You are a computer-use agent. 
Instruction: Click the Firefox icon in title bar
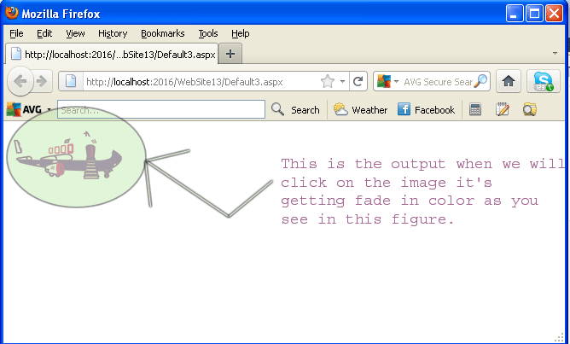pyautogui.click(x=12, y=13)
